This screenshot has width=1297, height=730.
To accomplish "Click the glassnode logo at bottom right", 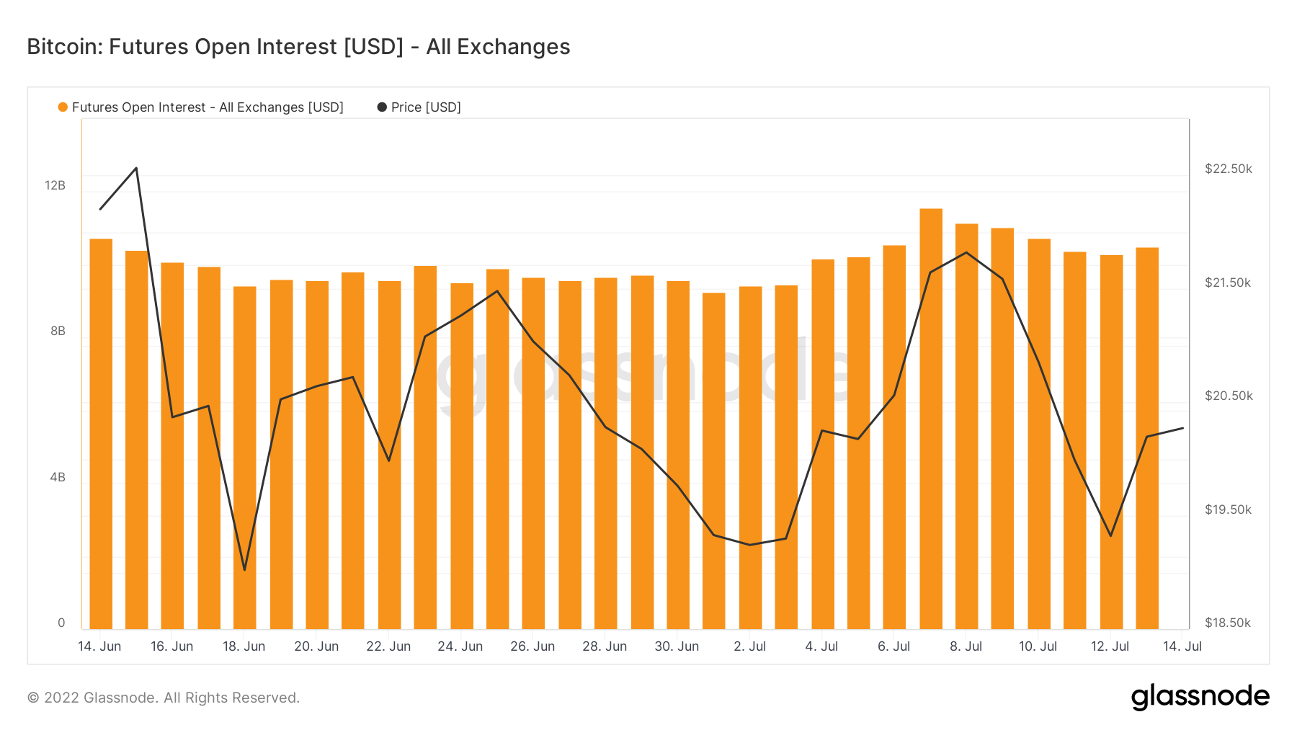I will point(1200,697).
